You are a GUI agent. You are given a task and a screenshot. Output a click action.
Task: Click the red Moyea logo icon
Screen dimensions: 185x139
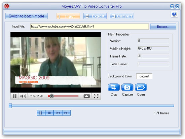click(7, 6)
